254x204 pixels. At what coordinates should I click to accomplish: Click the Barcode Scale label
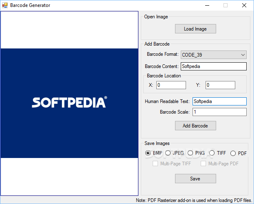click(x=175, y=112)
